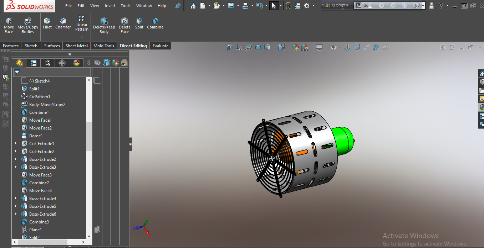Image resolution: width=484 pixels, height=248 pixels.
Task: Expand the Boss-Extrude6 feature
Action: (15, 214)
